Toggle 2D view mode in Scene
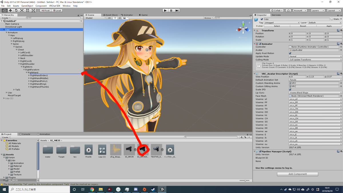This screenshot has height=193, width=343. 109,18
